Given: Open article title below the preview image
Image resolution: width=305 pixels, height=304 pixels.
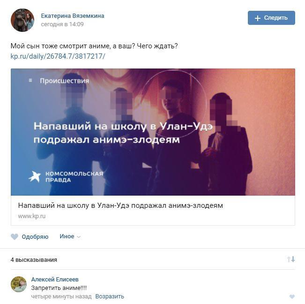Looking at the screenshot, I should [120, 205].
